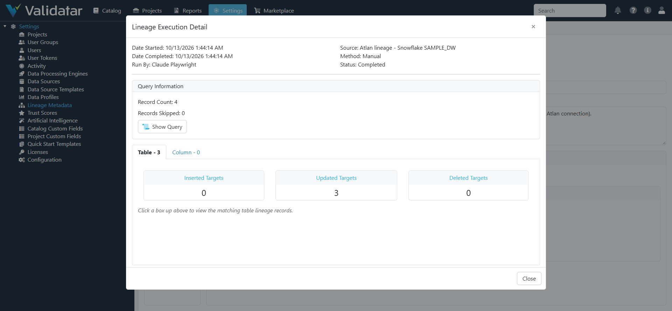Click the Projects briefcase icon in sidebar
The width and height of the screenshot is (672, 311).
[x=22, y=34]
